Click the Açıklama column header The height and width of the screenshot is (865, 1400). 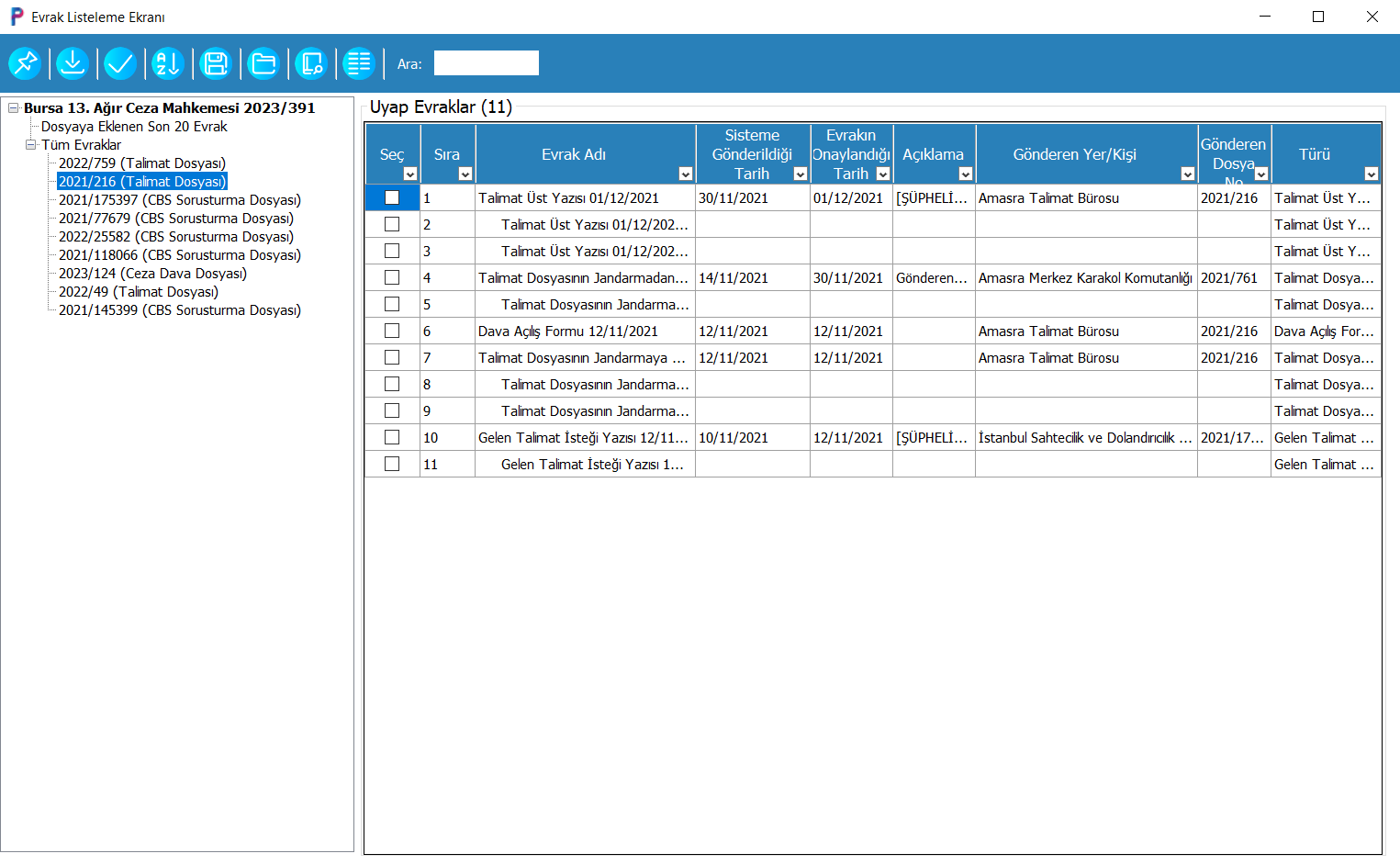pyautogui.click(x=933, y=154)
